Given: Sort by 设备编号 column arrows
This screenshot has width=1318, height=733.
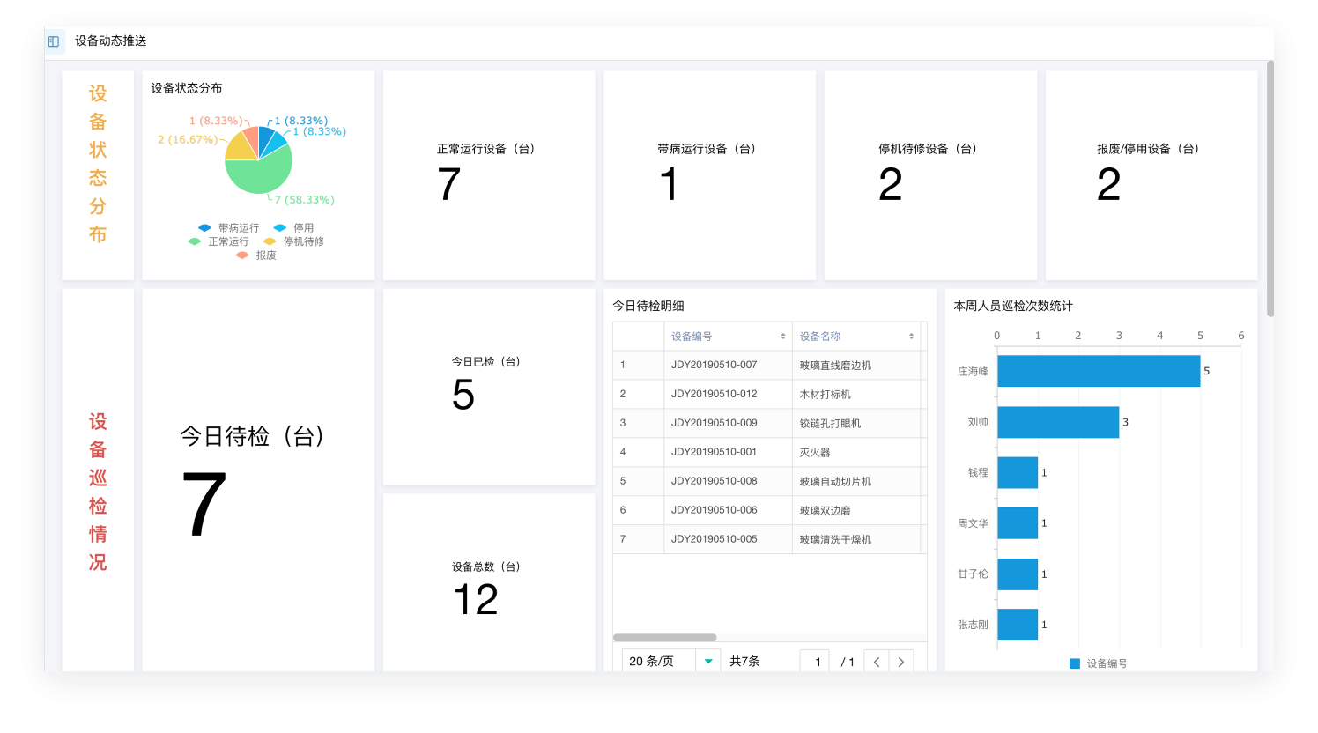Looking at the screenshot, I should (782, 337).
